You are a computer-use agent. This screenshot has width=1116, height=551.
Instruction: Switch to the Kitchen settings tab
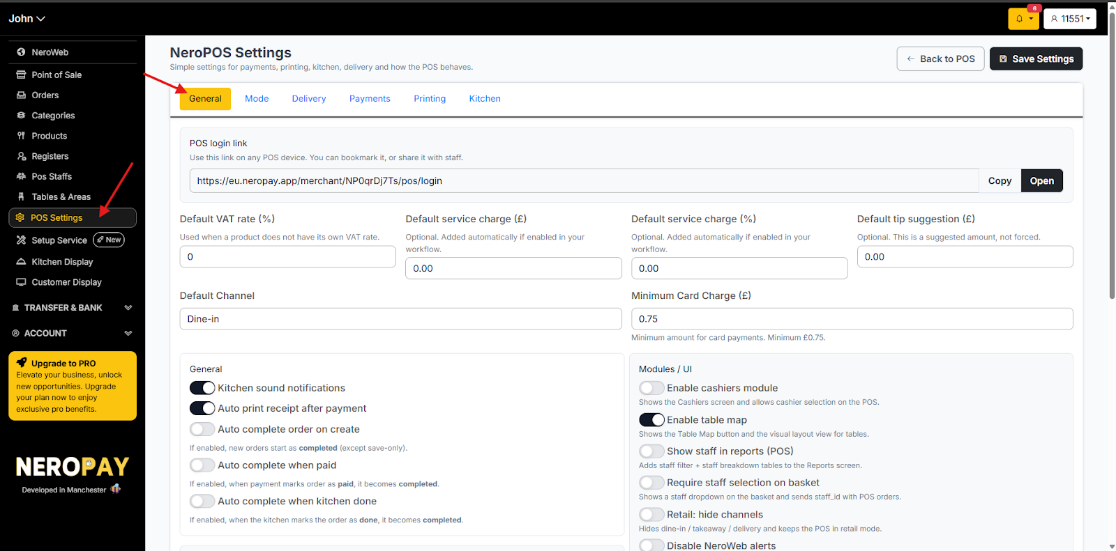[485, 99]
